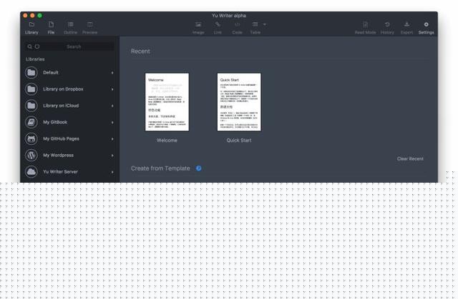Click the Create from Template heading
The image size is (458, 299).
160,168
